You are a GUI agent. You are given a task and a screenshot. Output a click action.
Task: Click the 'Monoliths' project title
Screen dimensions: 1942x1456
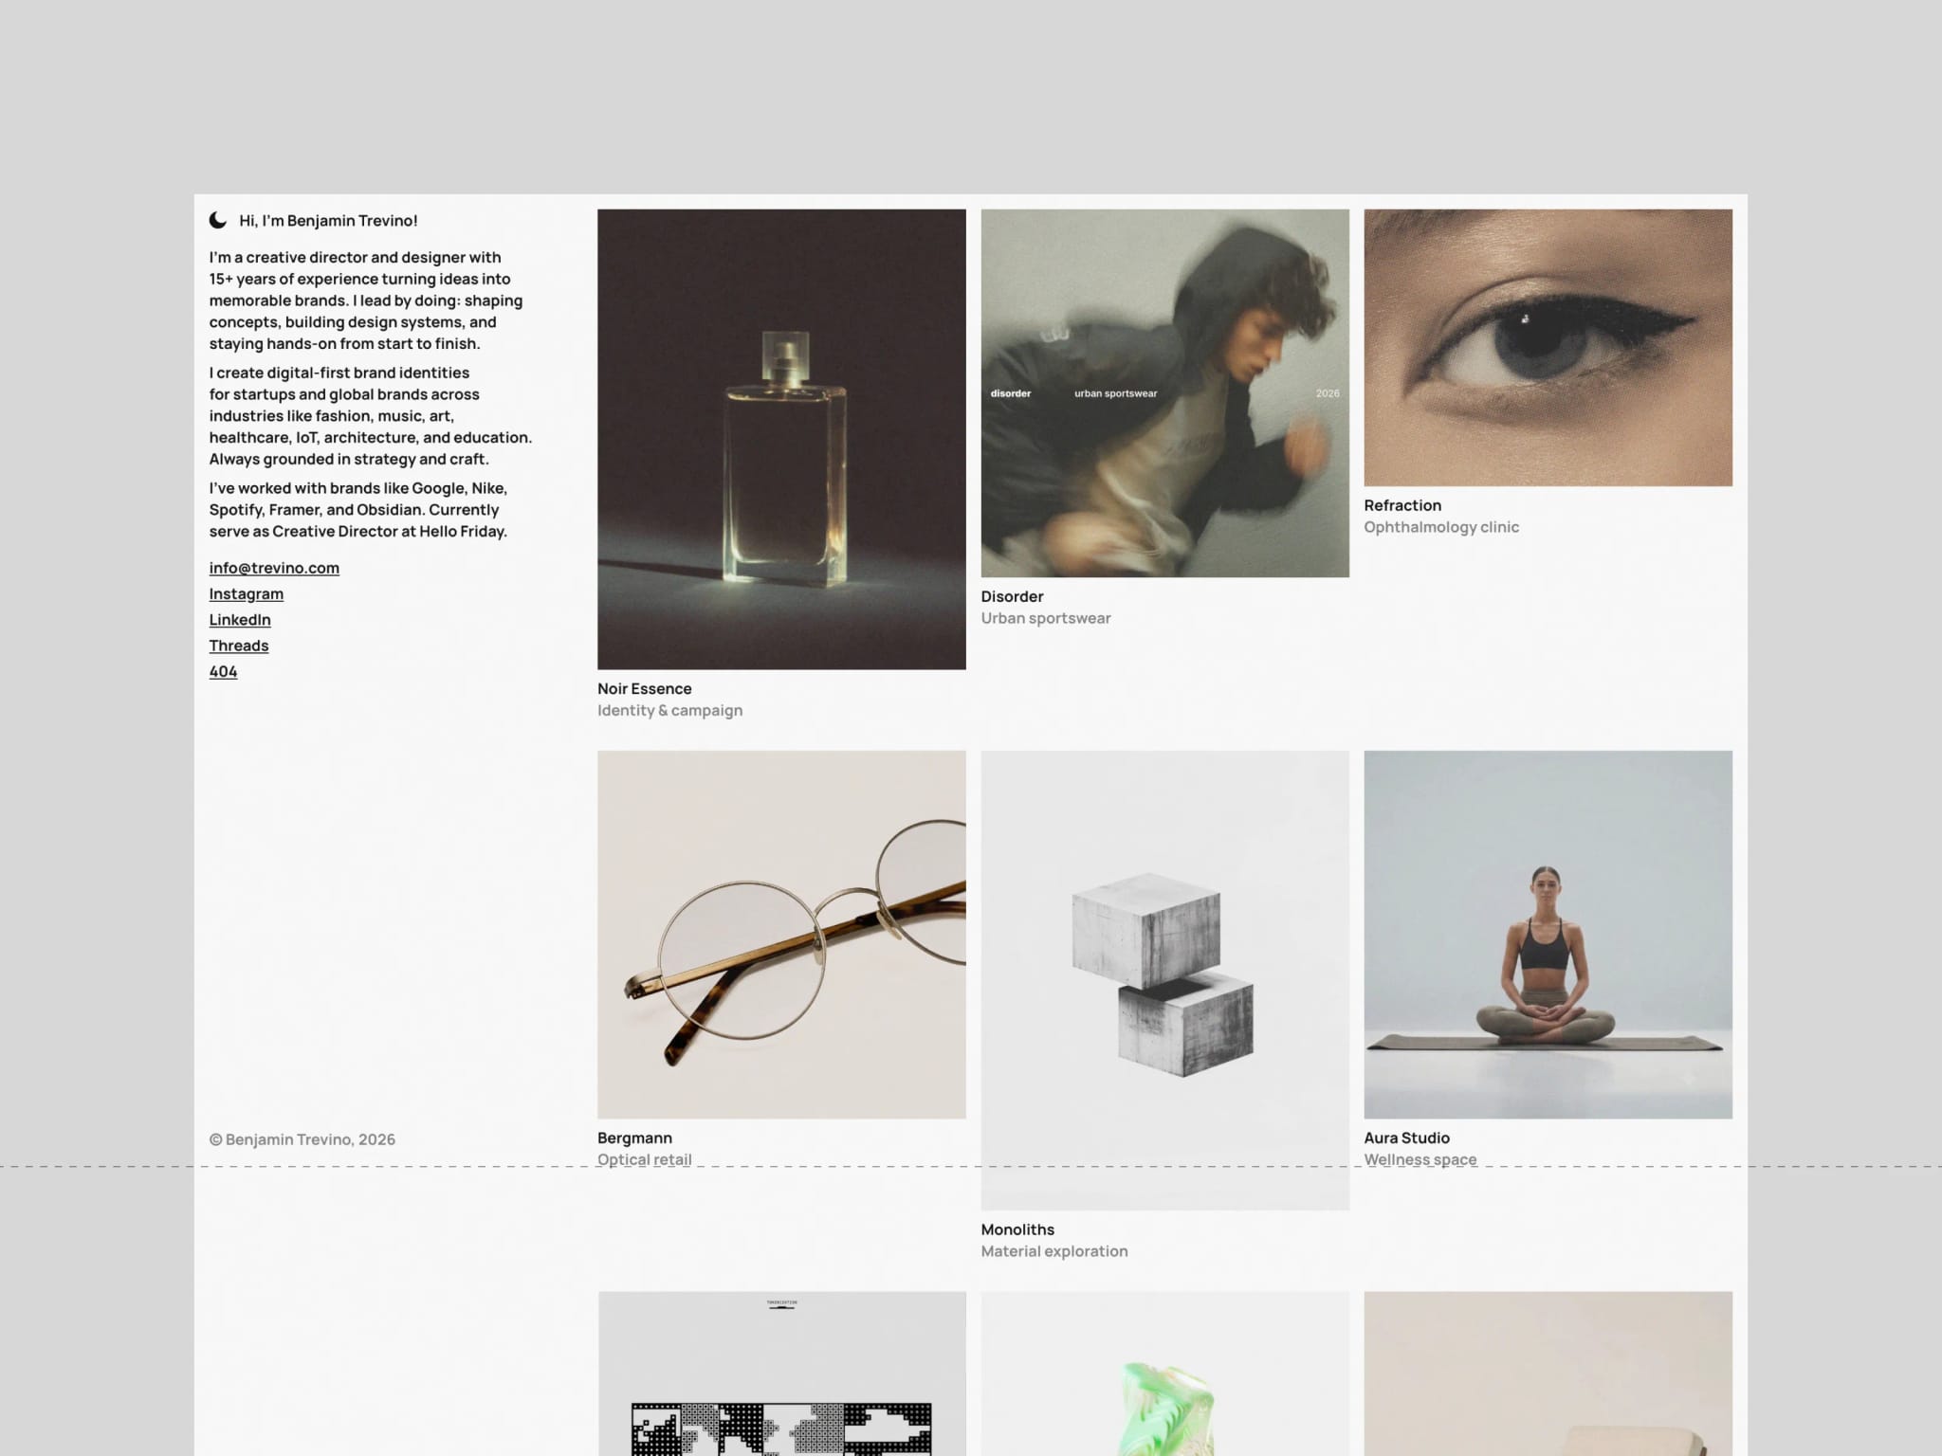point(1017,1229)
